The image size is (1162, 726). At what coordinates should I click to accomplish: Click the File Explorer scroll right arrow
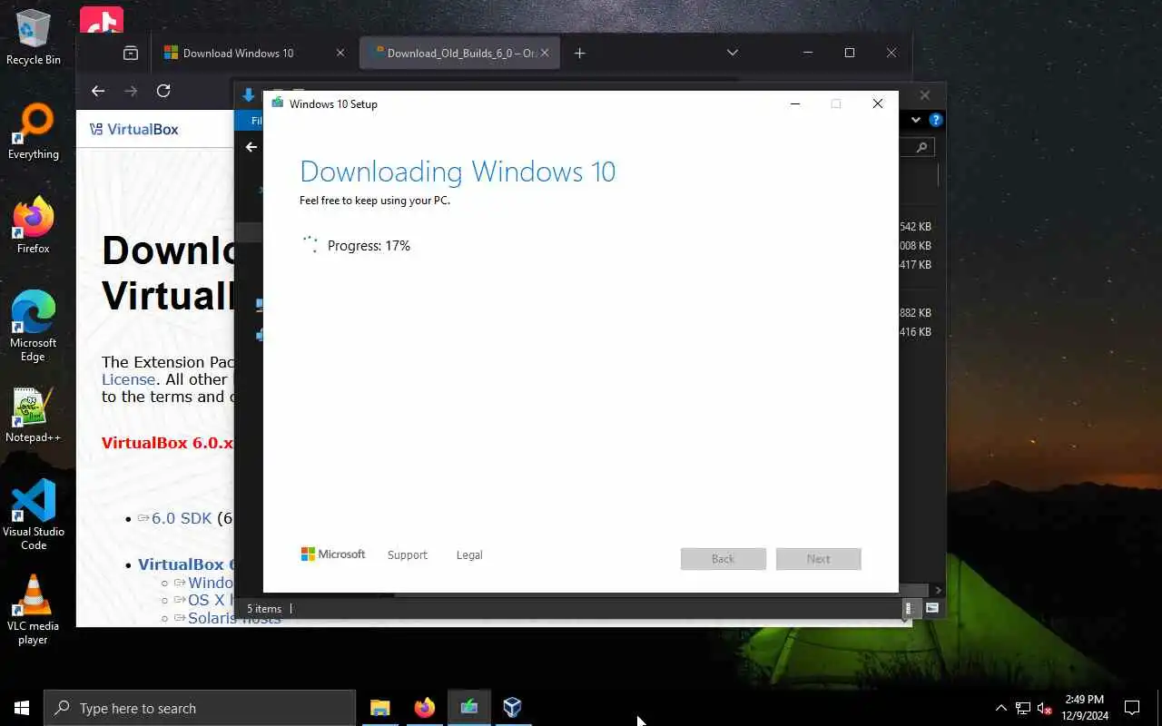(x=938, y=590)
